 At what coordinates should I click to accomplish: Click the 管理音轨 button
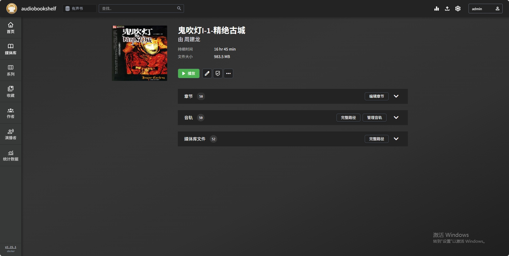[x=374, y=118]
